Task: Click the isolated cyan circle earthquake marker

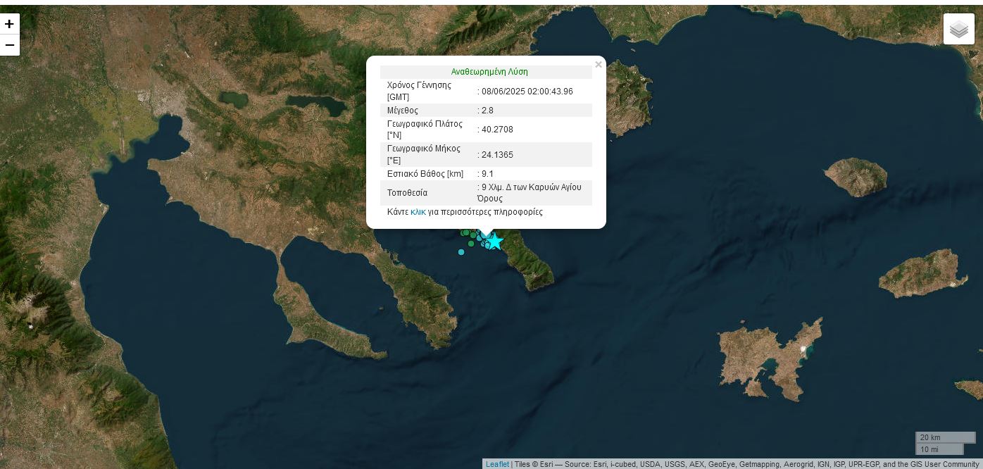Action: (x=461, y=252)
